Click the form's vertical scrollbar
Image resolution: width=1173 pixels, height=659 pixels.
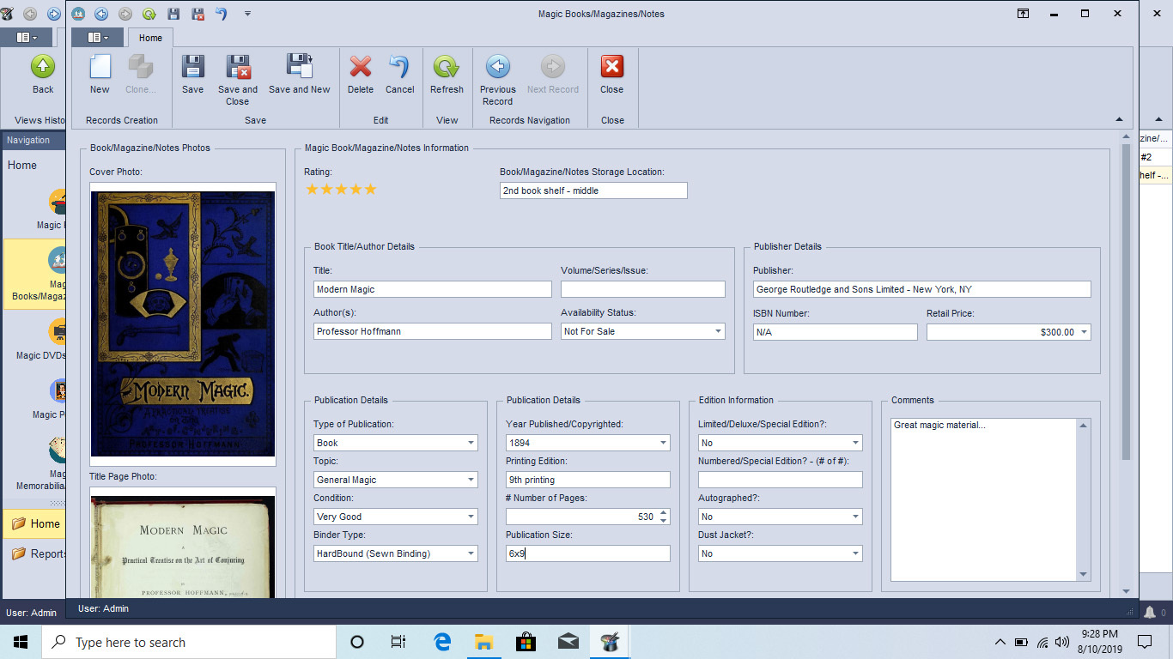[1126, 302]
